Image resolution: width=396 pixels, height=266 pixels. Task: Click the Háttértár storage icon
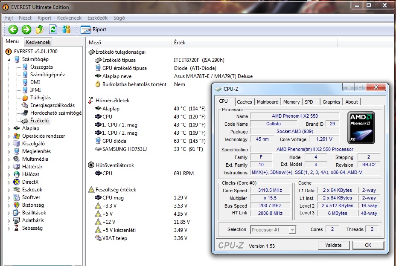tap(16, 167)
